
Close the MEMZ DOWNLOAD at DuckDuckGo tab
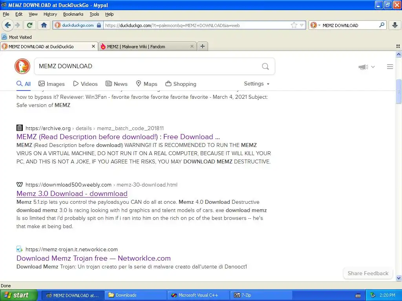point(93,46)
